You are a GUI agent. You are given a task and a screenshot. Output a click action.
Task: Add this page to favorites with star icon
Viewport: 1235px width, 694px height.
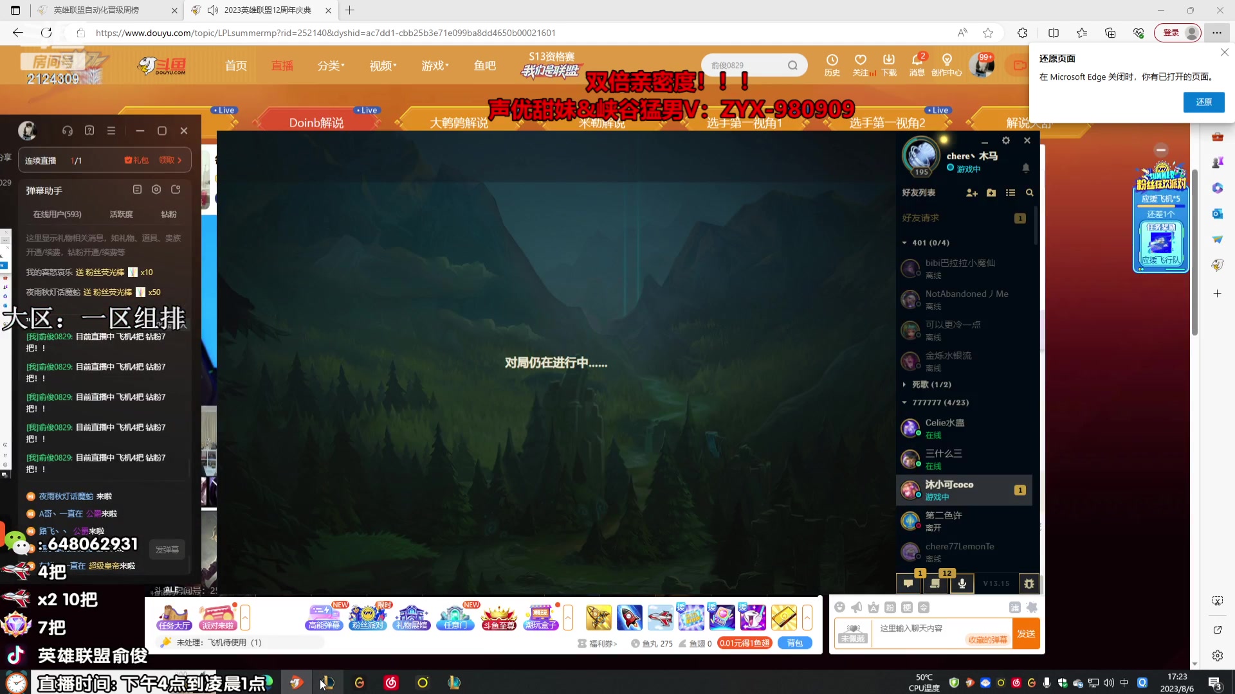pyautogui.click(x=988, y=33)
